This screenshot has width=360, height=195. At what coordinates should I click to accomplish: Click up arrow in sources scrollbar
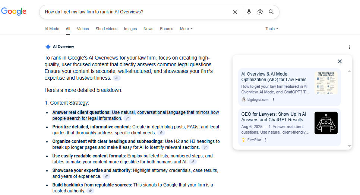pyautogui.click(x=349, y=71)
